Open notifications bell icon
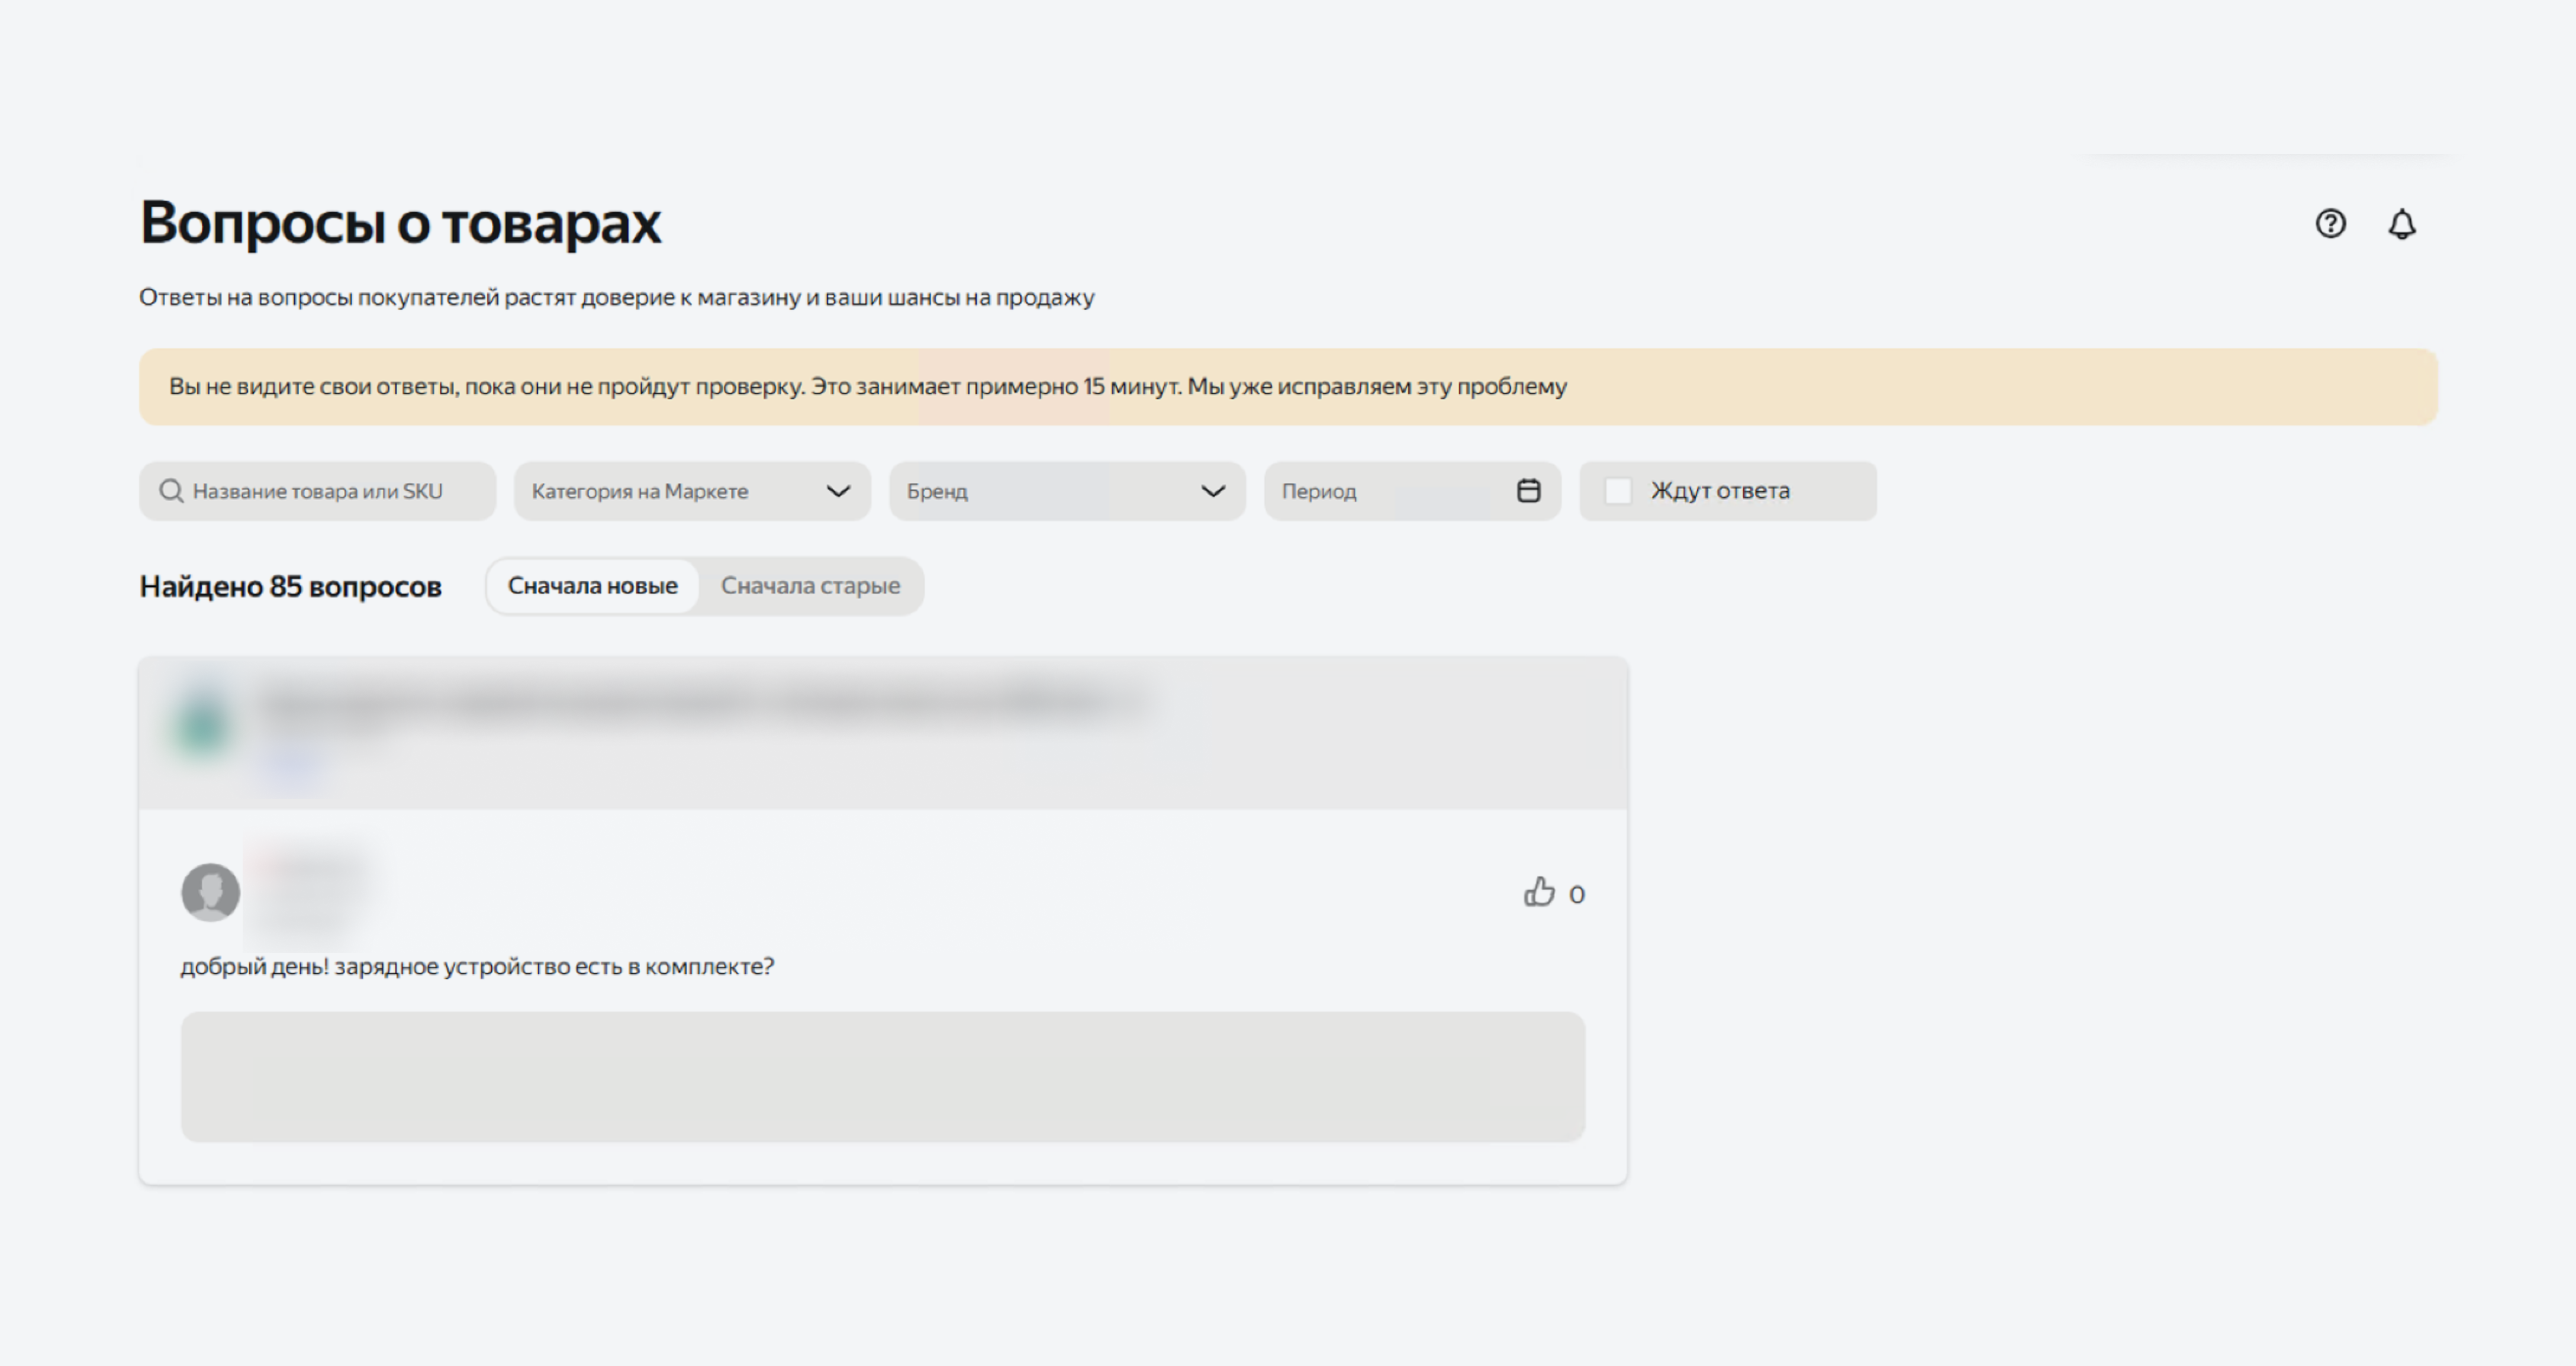This screenshot has height=1366, width=2576. (x=2402, y=224)
